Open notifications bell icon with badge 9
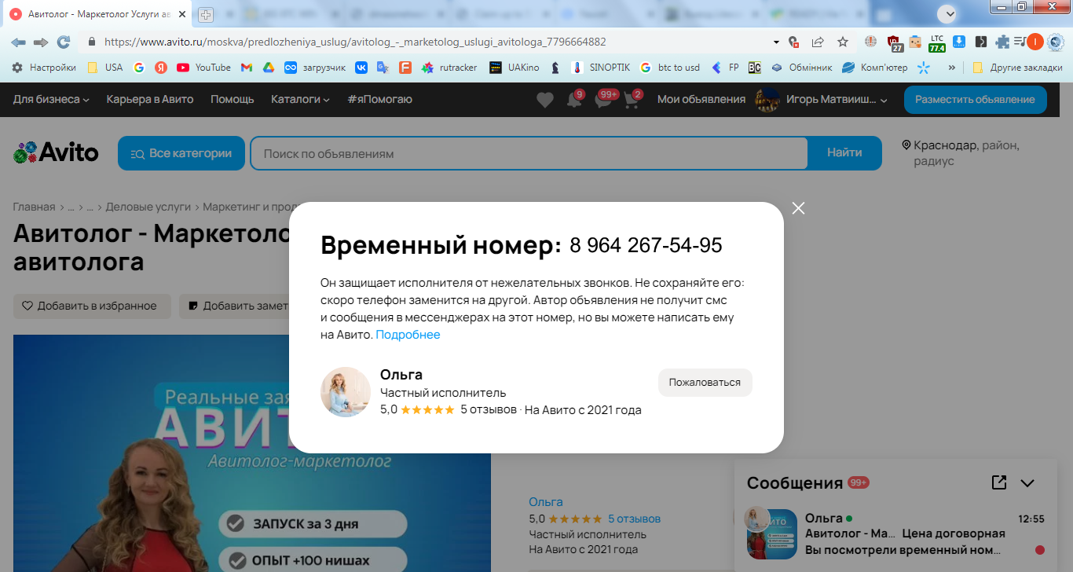This screenshot has height=572, width=1073. (x=575, y=100)
